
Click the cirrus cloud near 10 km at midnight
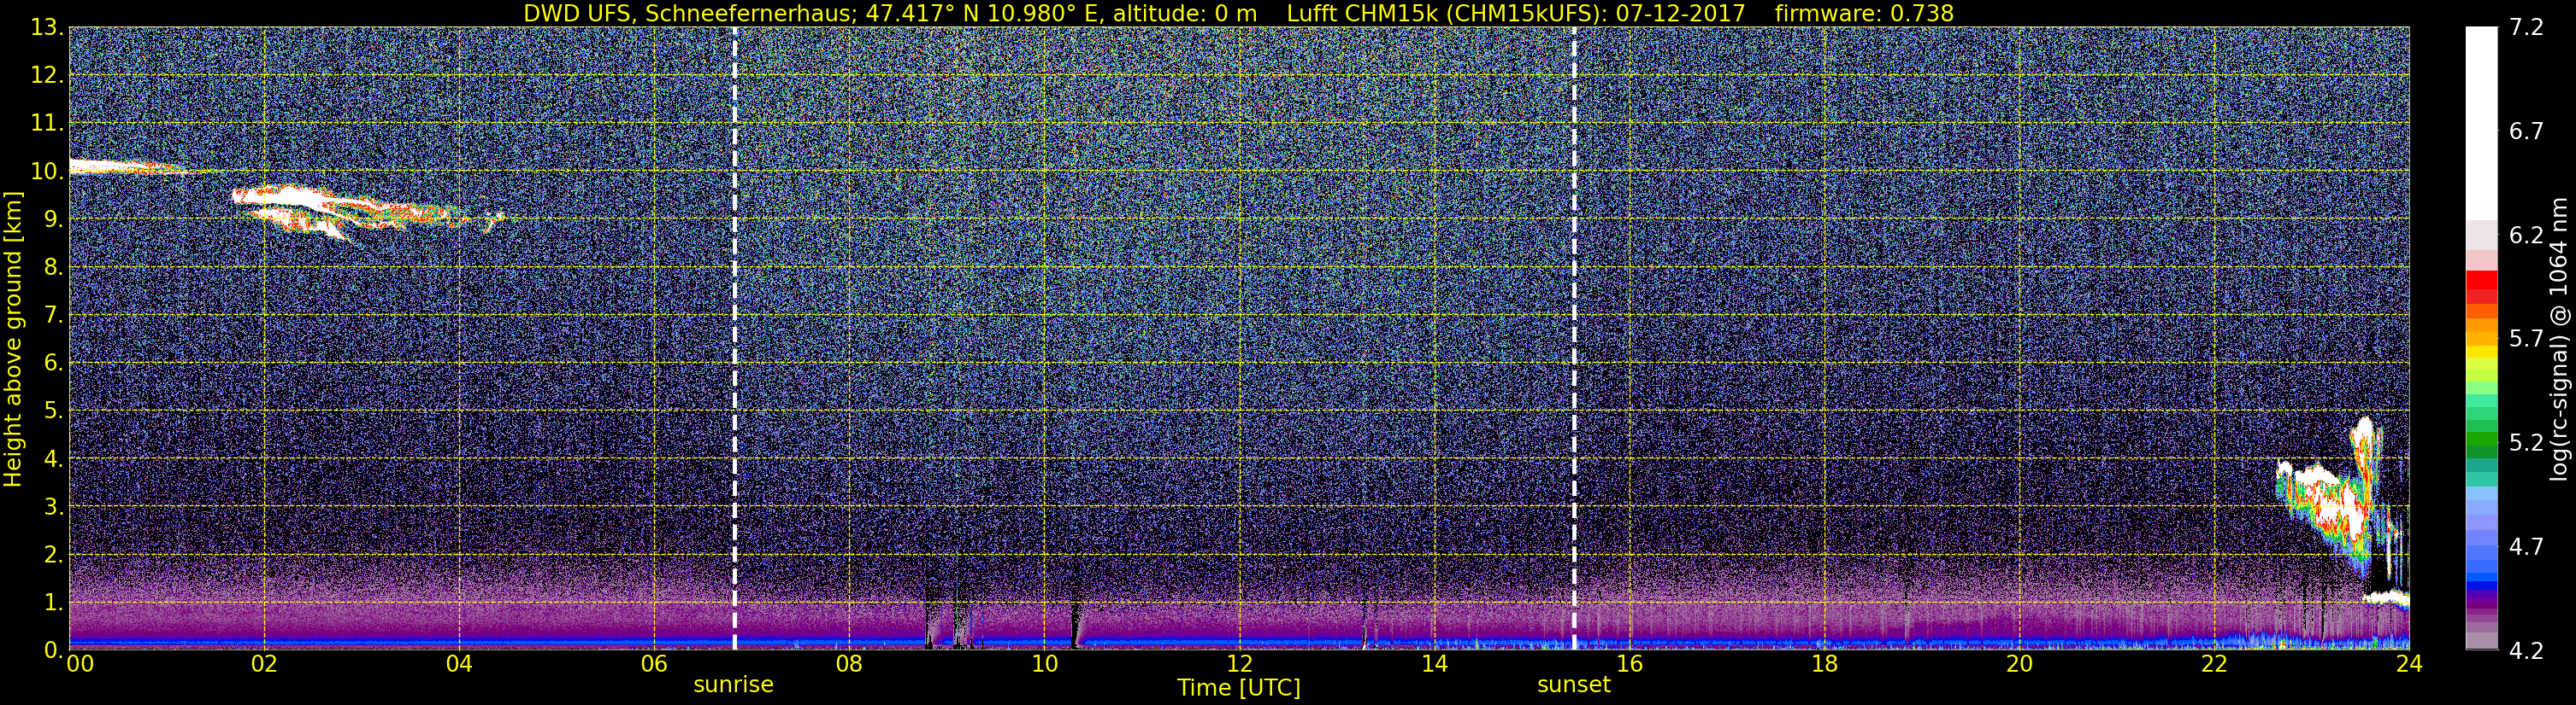click(x=130, y=166)
